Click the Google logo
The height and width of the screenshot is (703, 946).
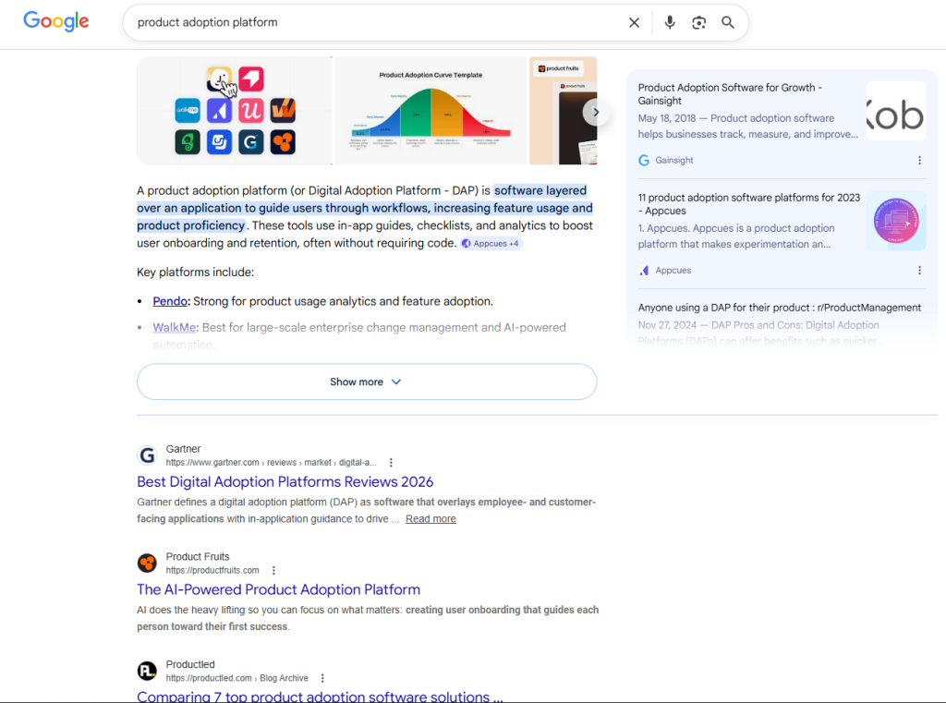[x=56, y=22]
